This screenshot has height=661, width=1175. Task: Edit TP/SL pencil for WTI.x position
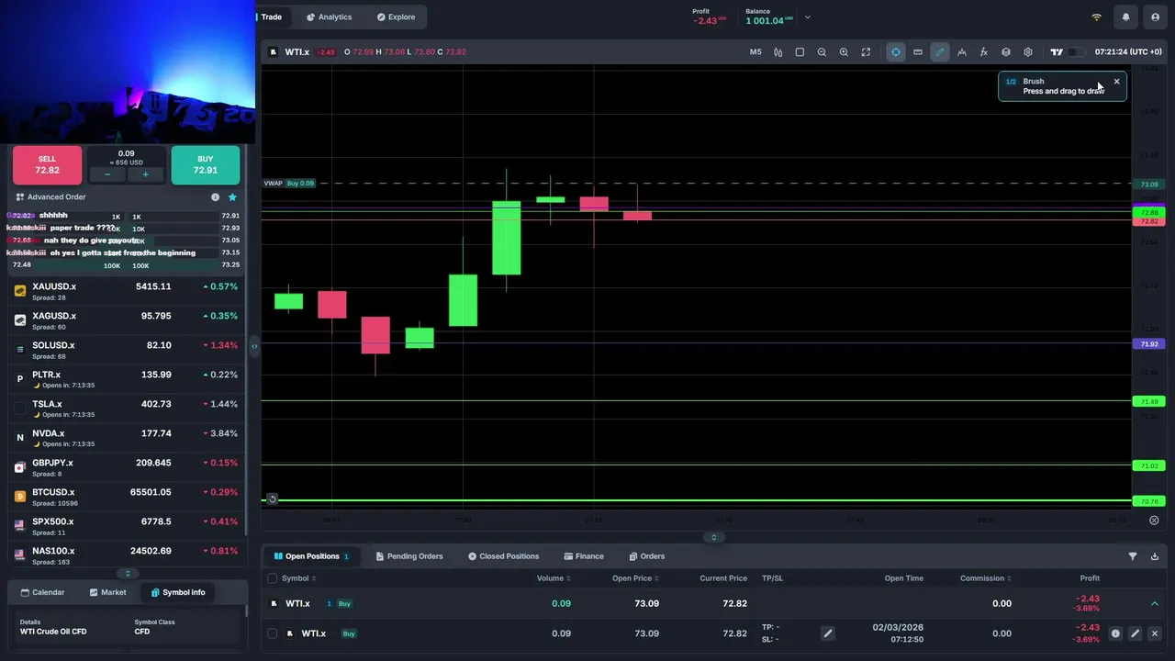pyautogui.click(x=827, y=633)
